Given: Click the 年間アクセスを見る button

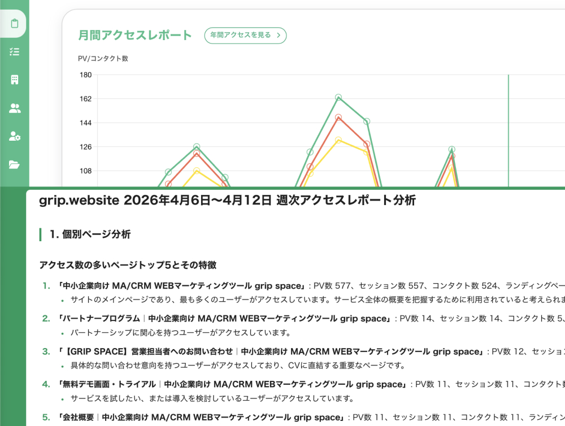Looking at the screenshot, I should (245, 35).
